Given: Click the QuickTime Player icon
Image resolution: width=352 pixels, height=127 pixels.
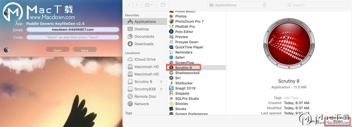Looking at the screenshot, I should click(171, 47).
